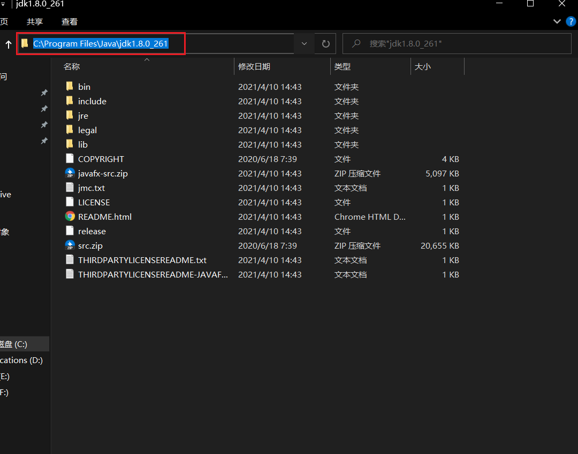Viewport: 578px width, 454px height.
Task: Select the file named README.html
Action: click(x=105, y=217)
